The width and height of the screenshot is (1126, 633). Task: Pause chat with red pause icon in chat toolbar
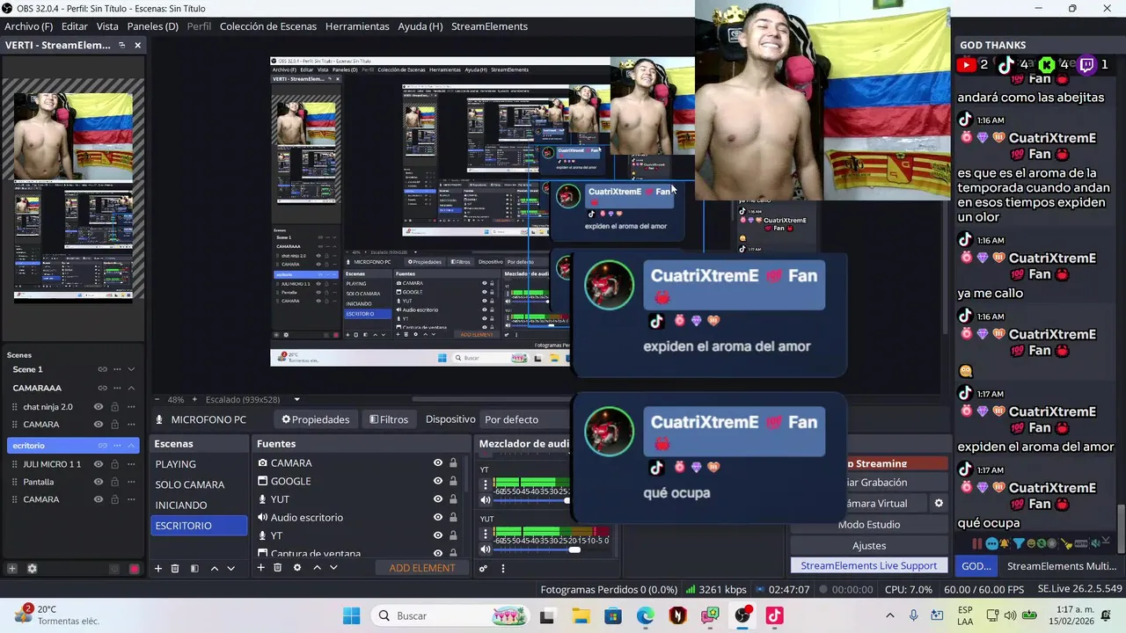click(x=978, y=544)
